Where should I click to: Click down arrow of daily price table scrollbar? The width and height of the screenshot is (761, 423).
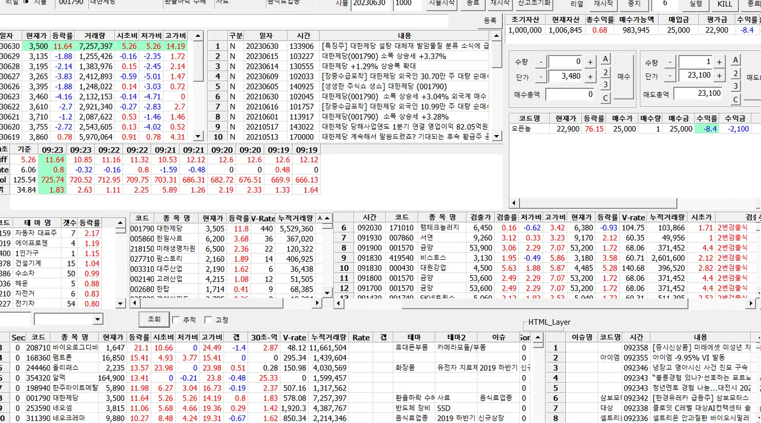198,136
